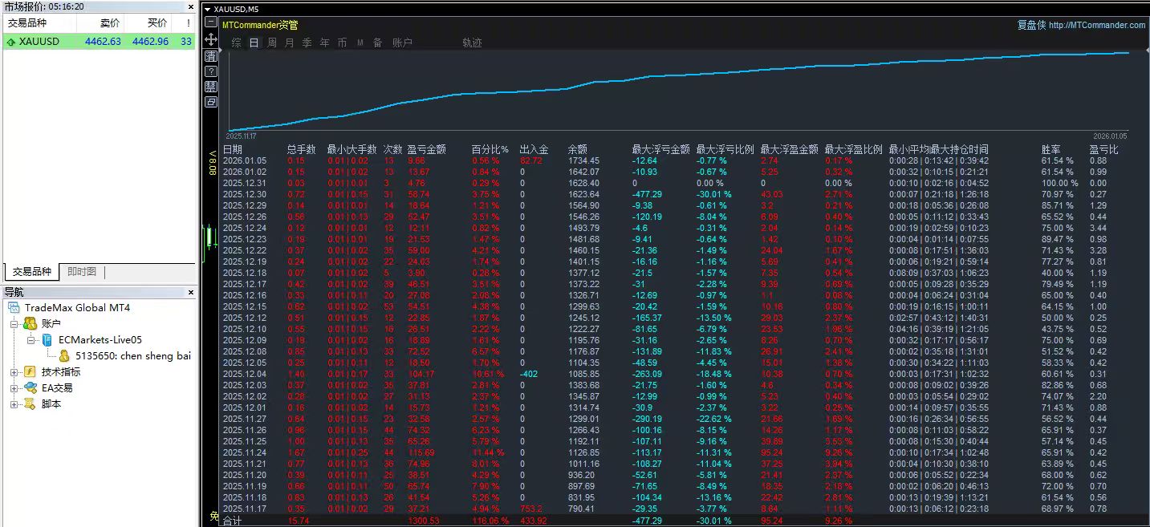Switch to the 即时图 tab
The height and width of the screenshot is (527, 1150).
(x=82, y=272)
